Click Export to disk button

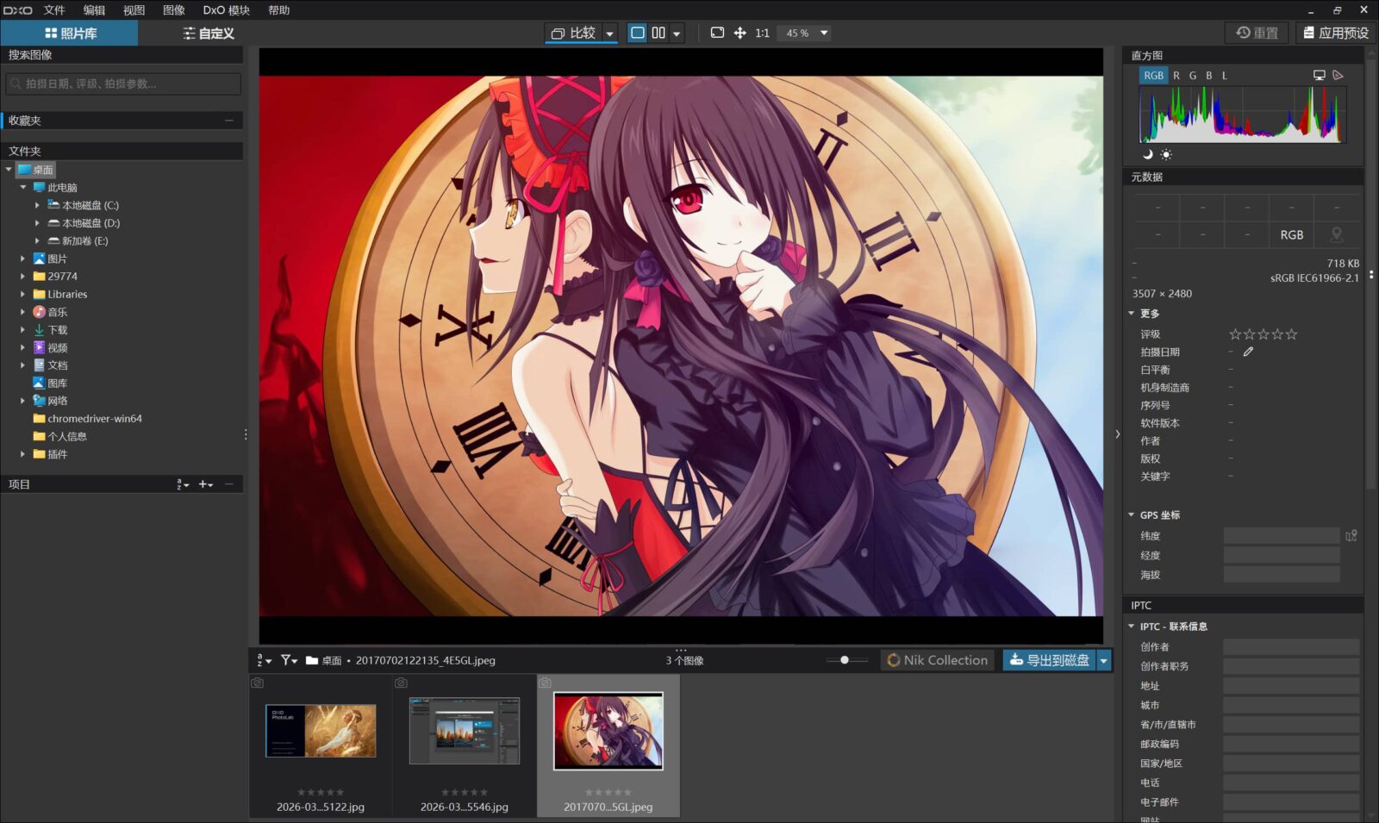(x=1049, y=660)
